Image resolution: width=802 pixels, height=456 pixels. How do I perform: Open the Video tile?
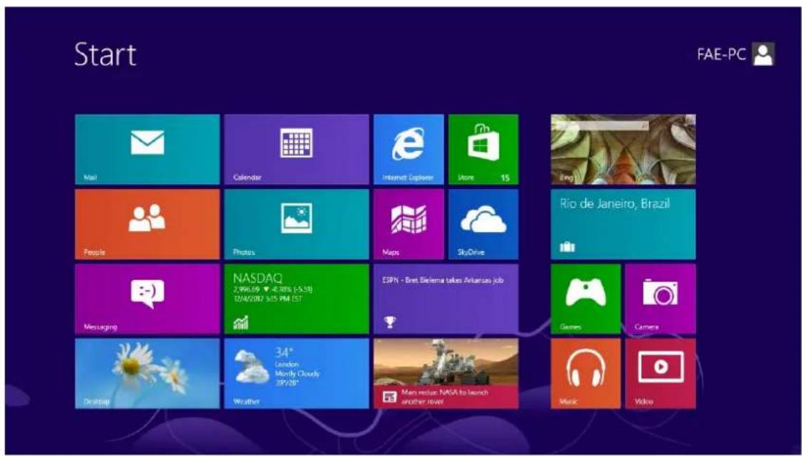point(660,374)
